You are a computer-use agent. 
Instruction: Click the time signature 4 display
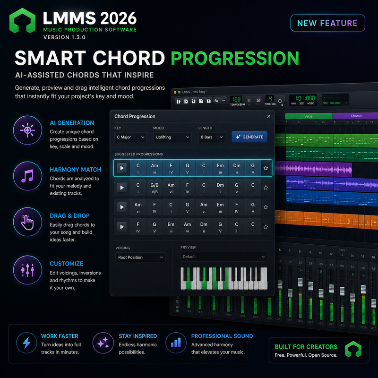tap(270, 98)
